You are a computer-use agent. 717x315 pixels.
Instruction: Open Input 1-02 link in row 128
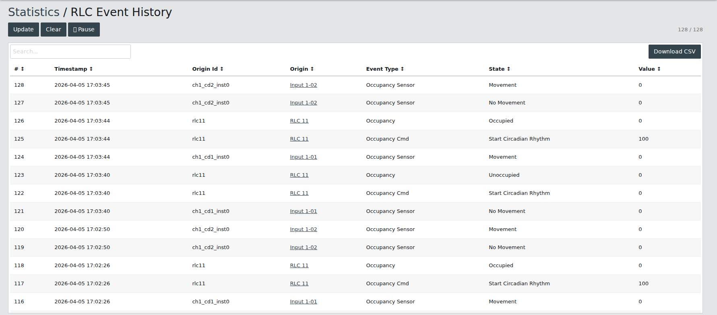(304, 85)
